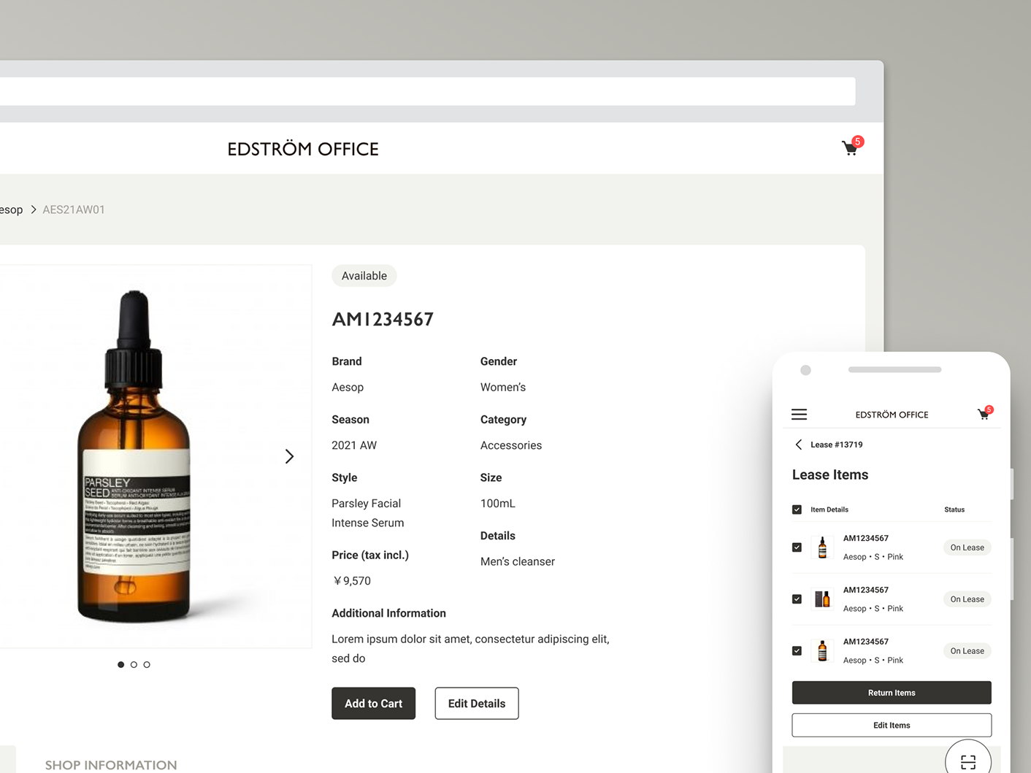Screen dimensions: 1031x773
Task: Click the AM1234567 product title
Action: pyautogui.click(x=383, y=320)
